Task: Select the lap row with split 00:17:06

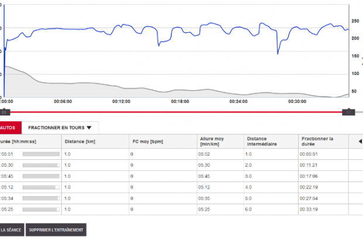Action: coord(176,176)
